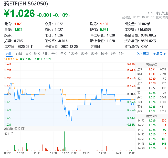Switch to the 120分 interval tab
The height and width of the screenshot is (158, 168).
pyautogui.click(x=73, y=53)
